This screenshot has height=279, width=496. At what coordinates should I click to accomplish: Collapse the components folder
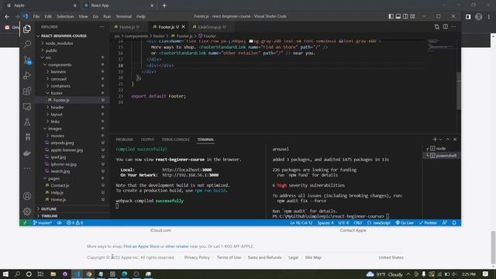[60, 65]
